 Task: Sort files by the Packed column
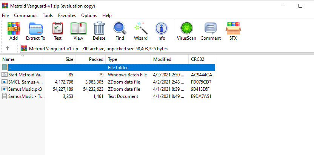pyautogui.click(x=91, y=59)
